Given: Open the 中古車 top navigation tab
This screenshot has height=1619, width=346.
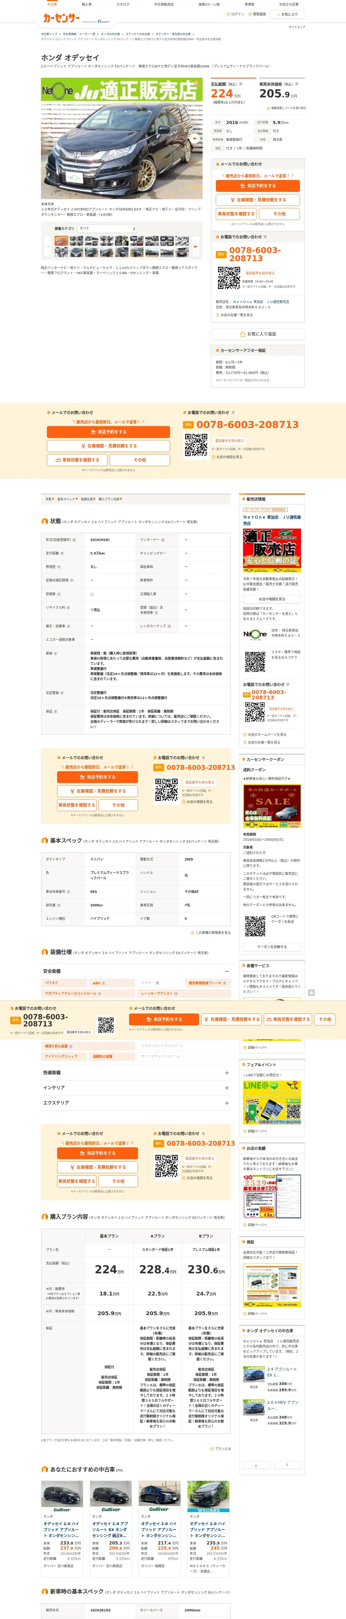Looking at the screenshot, I should 52,4.
